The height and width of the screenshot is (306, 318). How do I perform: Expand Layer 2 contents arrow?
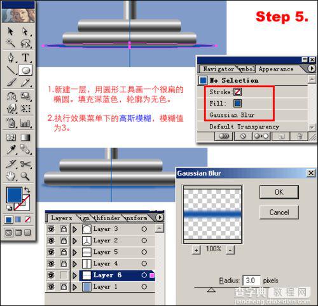[74, 240]
